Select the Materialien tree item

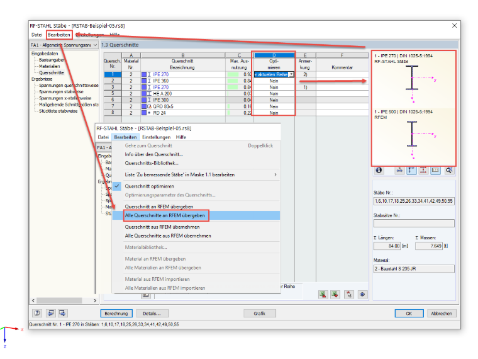50,66
